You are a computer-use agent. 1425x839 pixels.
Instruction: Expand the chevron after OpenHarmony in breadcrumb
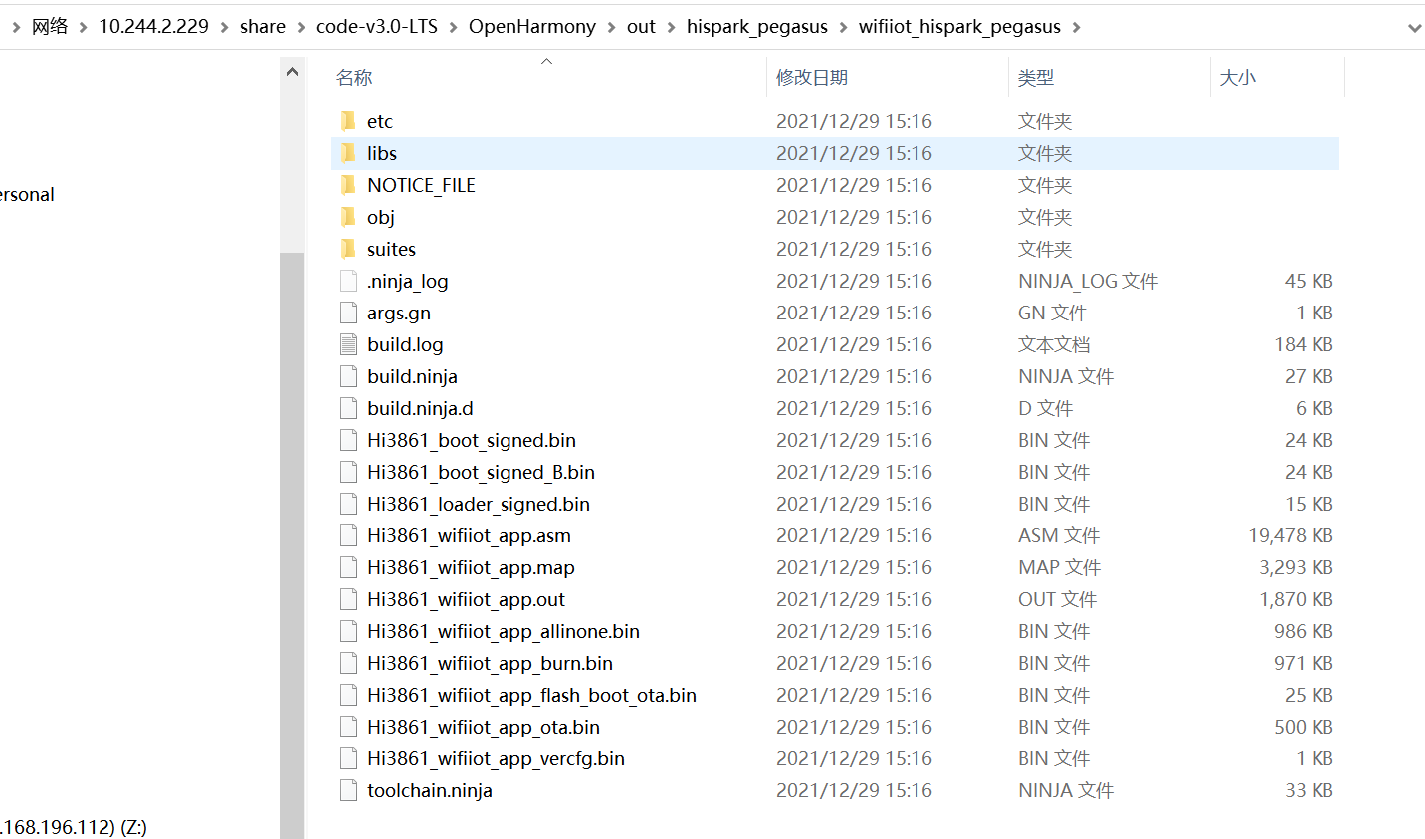tap(611, 27)
